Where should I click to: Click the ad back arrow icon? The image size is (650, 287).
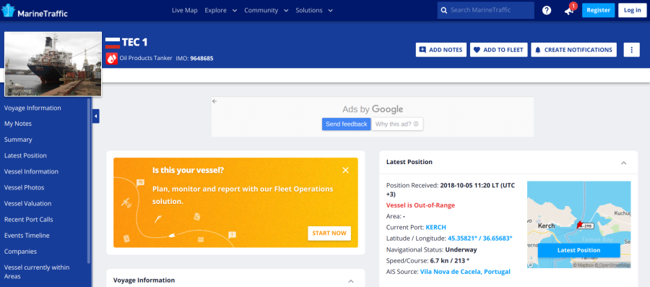(x=214, y=101)
